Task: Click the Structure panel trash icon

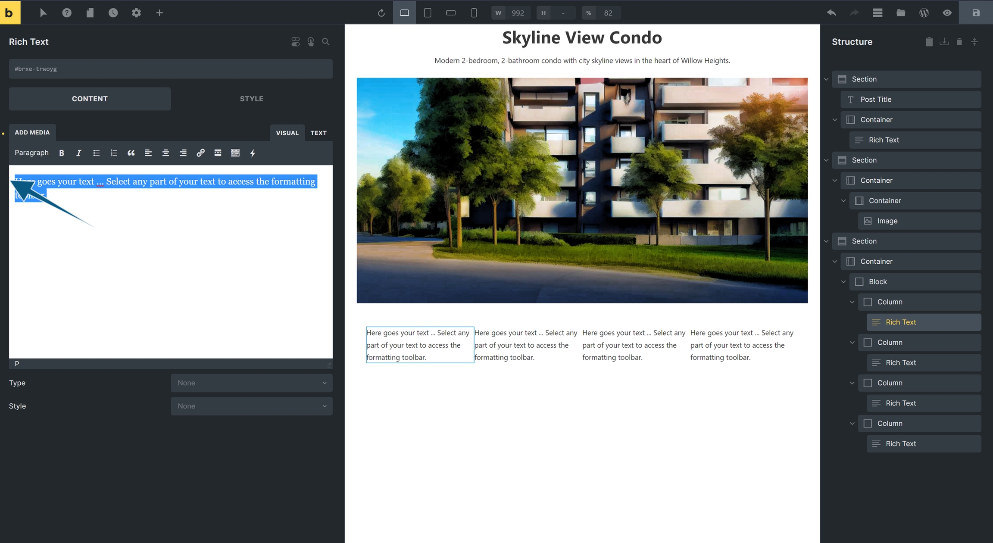Action: [959, 42]
